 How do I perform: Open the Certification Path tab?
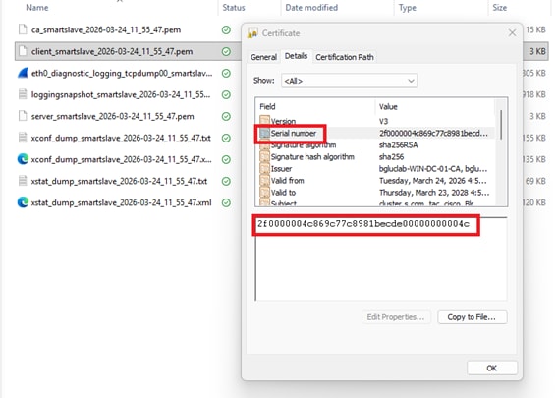point(345,57)
